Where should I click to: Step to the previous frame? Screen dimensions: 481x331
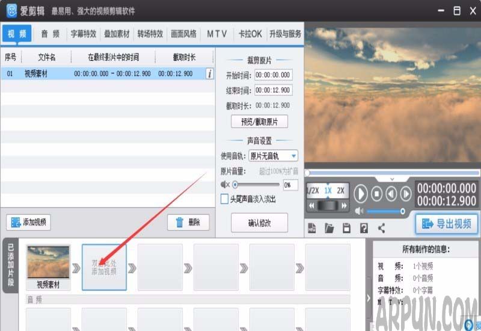click(391, 194)
